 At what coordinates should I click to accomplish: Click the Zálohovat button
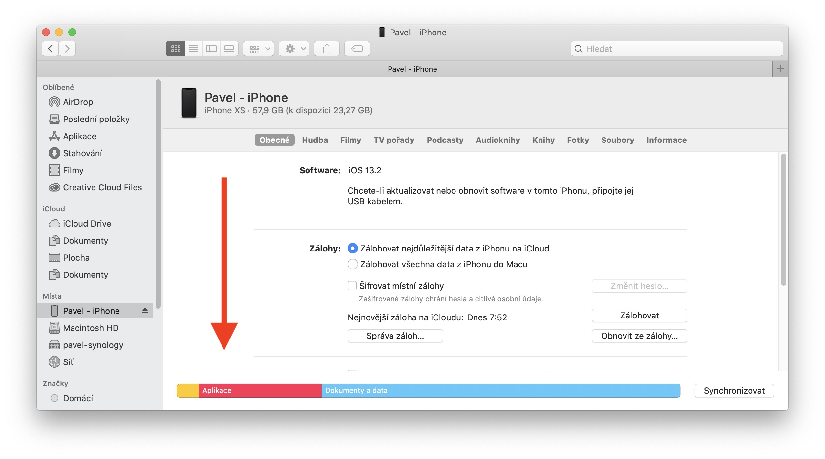point(639,316)
